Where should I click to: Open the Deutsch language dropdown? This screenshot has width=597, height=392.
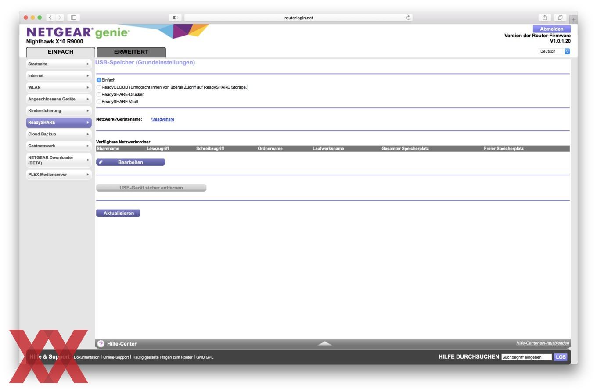tap(554, 51)
